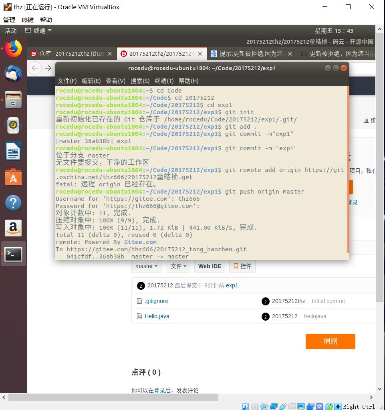Expand the master branch dropdown

(146, 266)
